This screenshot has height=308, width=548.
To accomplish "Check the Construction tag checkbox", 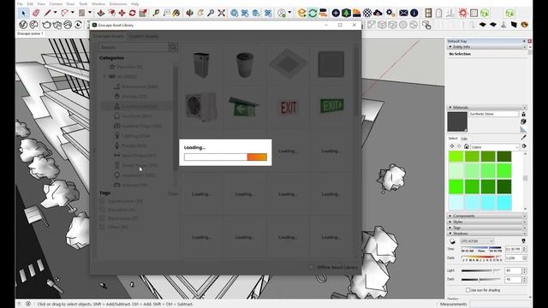I will pyautogui.click(x=102, y=201).
